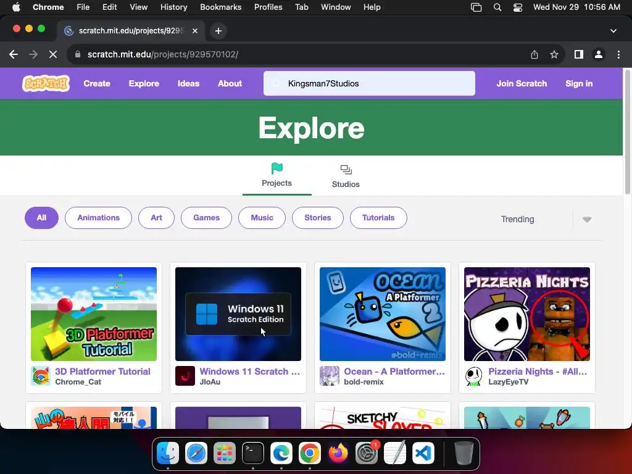The image size is (632, 474).
Task: Close the scratch.mit.edu tab
Action: click(195, 31)
